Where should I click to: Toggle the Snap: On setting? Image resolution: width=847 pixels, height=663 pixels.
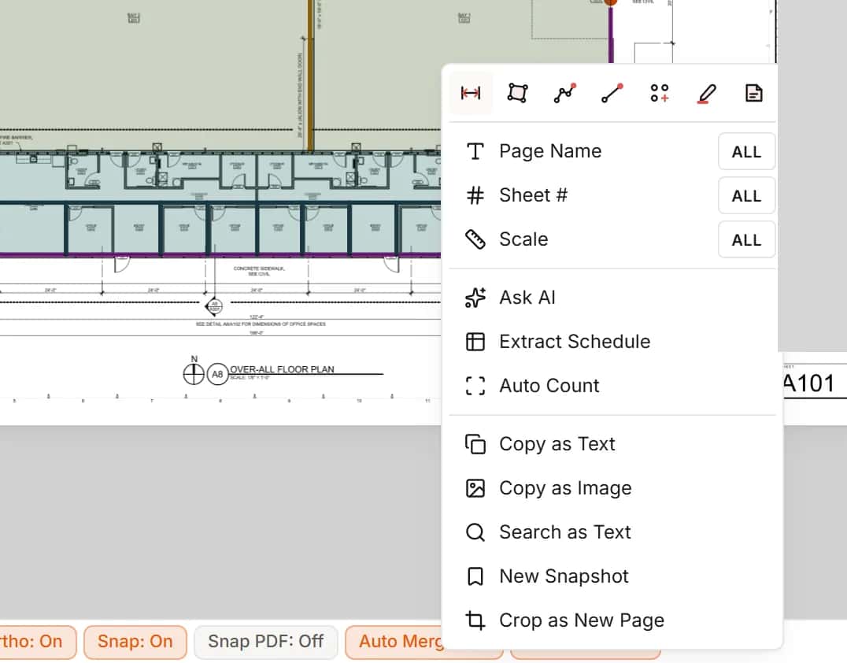click(135, 642)
